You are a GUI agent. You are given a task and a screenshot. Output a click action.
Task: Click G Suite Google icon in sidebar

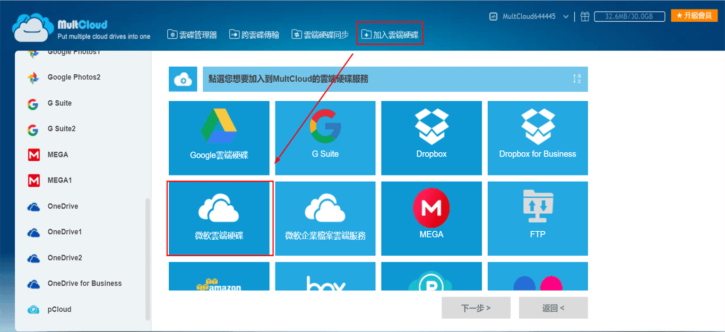pos(33,103)
